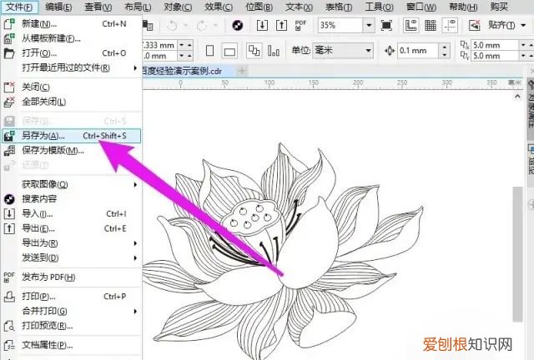Viewport: 534px width, 360px height.
Task: Open the 表格 menu
Action: point(339,7)
